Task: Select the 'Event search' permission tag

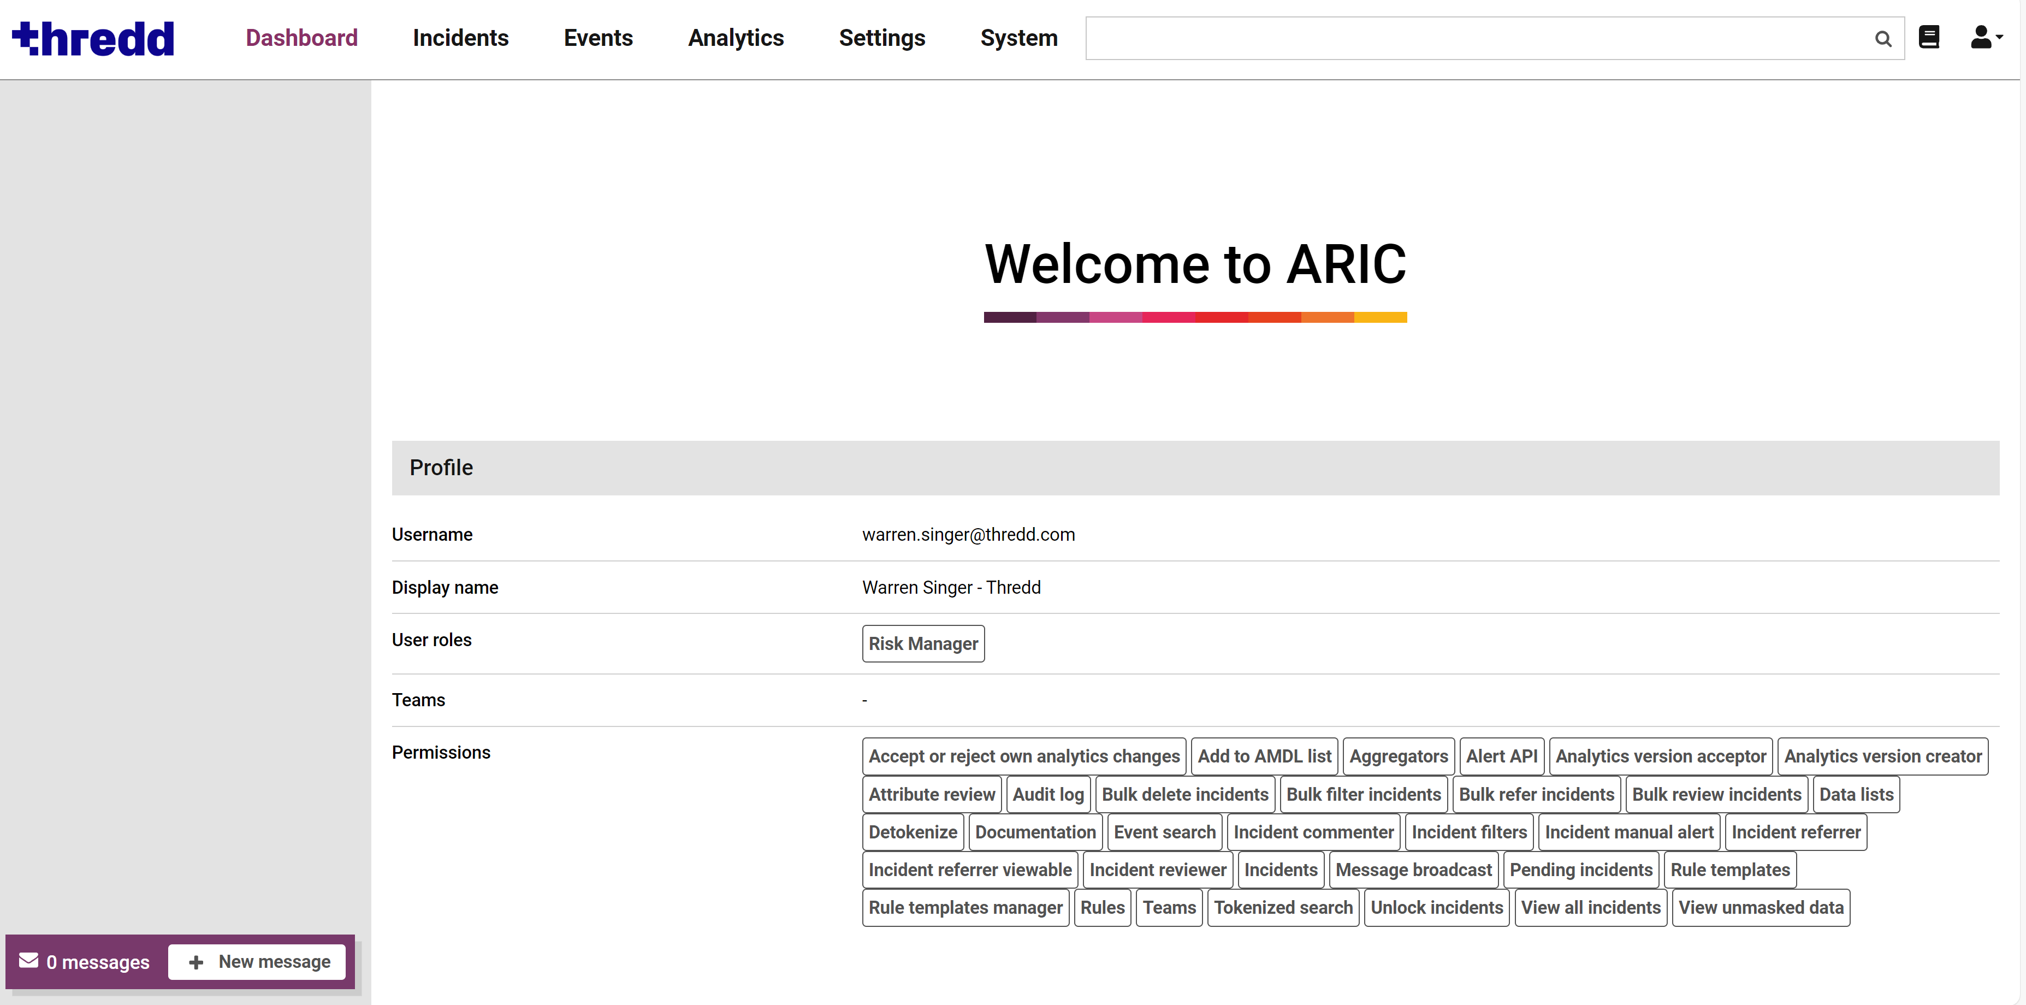Action: click(x=1164, y=832)
